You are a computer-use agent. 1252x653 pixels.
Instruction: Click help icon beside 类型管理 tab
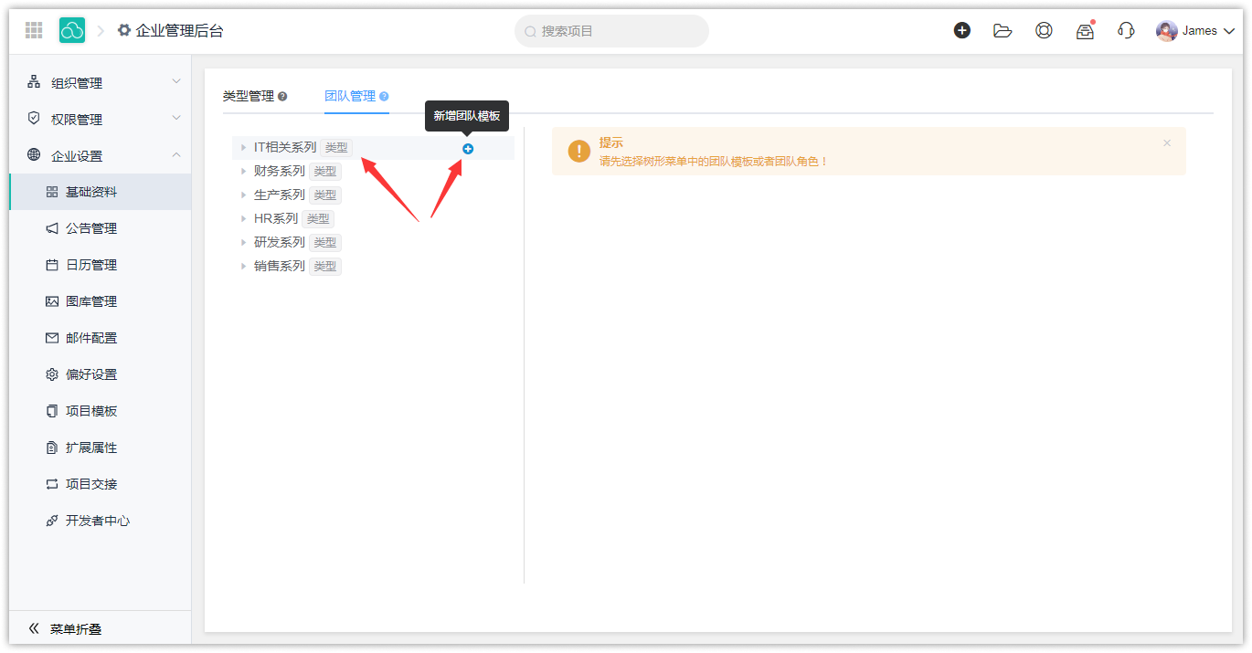282,97
